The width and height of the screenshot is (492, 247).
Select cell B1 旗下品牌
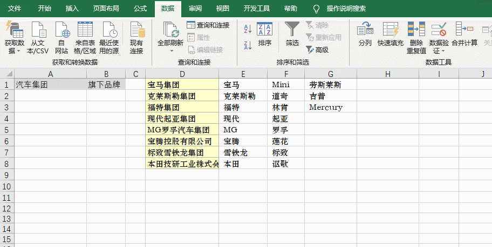click(x=106, y=84)
